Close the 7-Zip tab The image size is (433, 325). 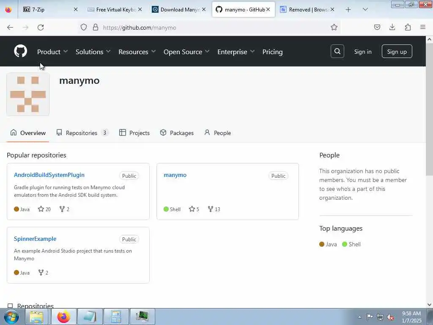click(x=75, y=10)
